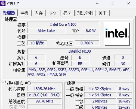Click the 型号 value E

click(80, 57)
